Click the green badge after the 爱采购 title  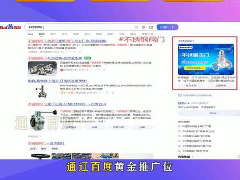pos(88,58)
